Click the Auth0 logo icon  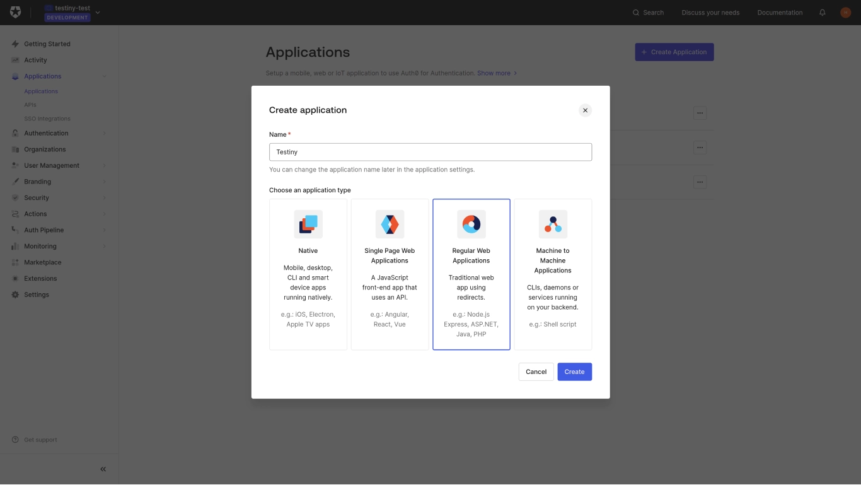pos(15,13)
